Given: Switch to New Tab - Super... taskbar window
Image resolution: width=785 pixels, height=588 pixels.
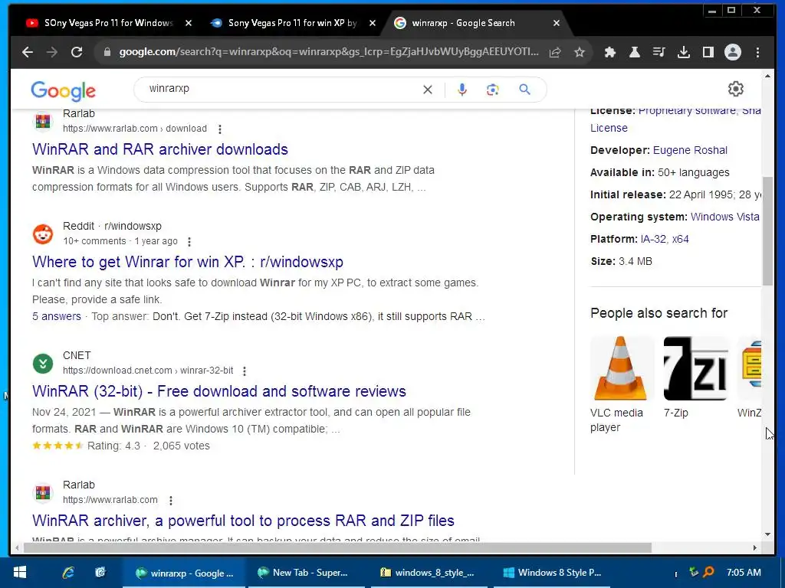Looking at the screenshot, I should click(x=306, y=573).
